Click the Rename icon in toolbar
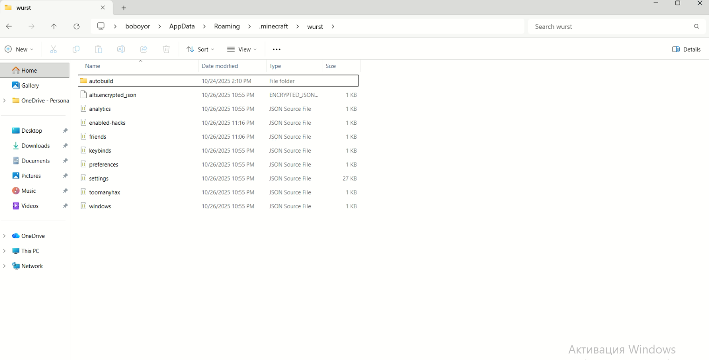Screen dimensions: 709x360 [121, 49]
